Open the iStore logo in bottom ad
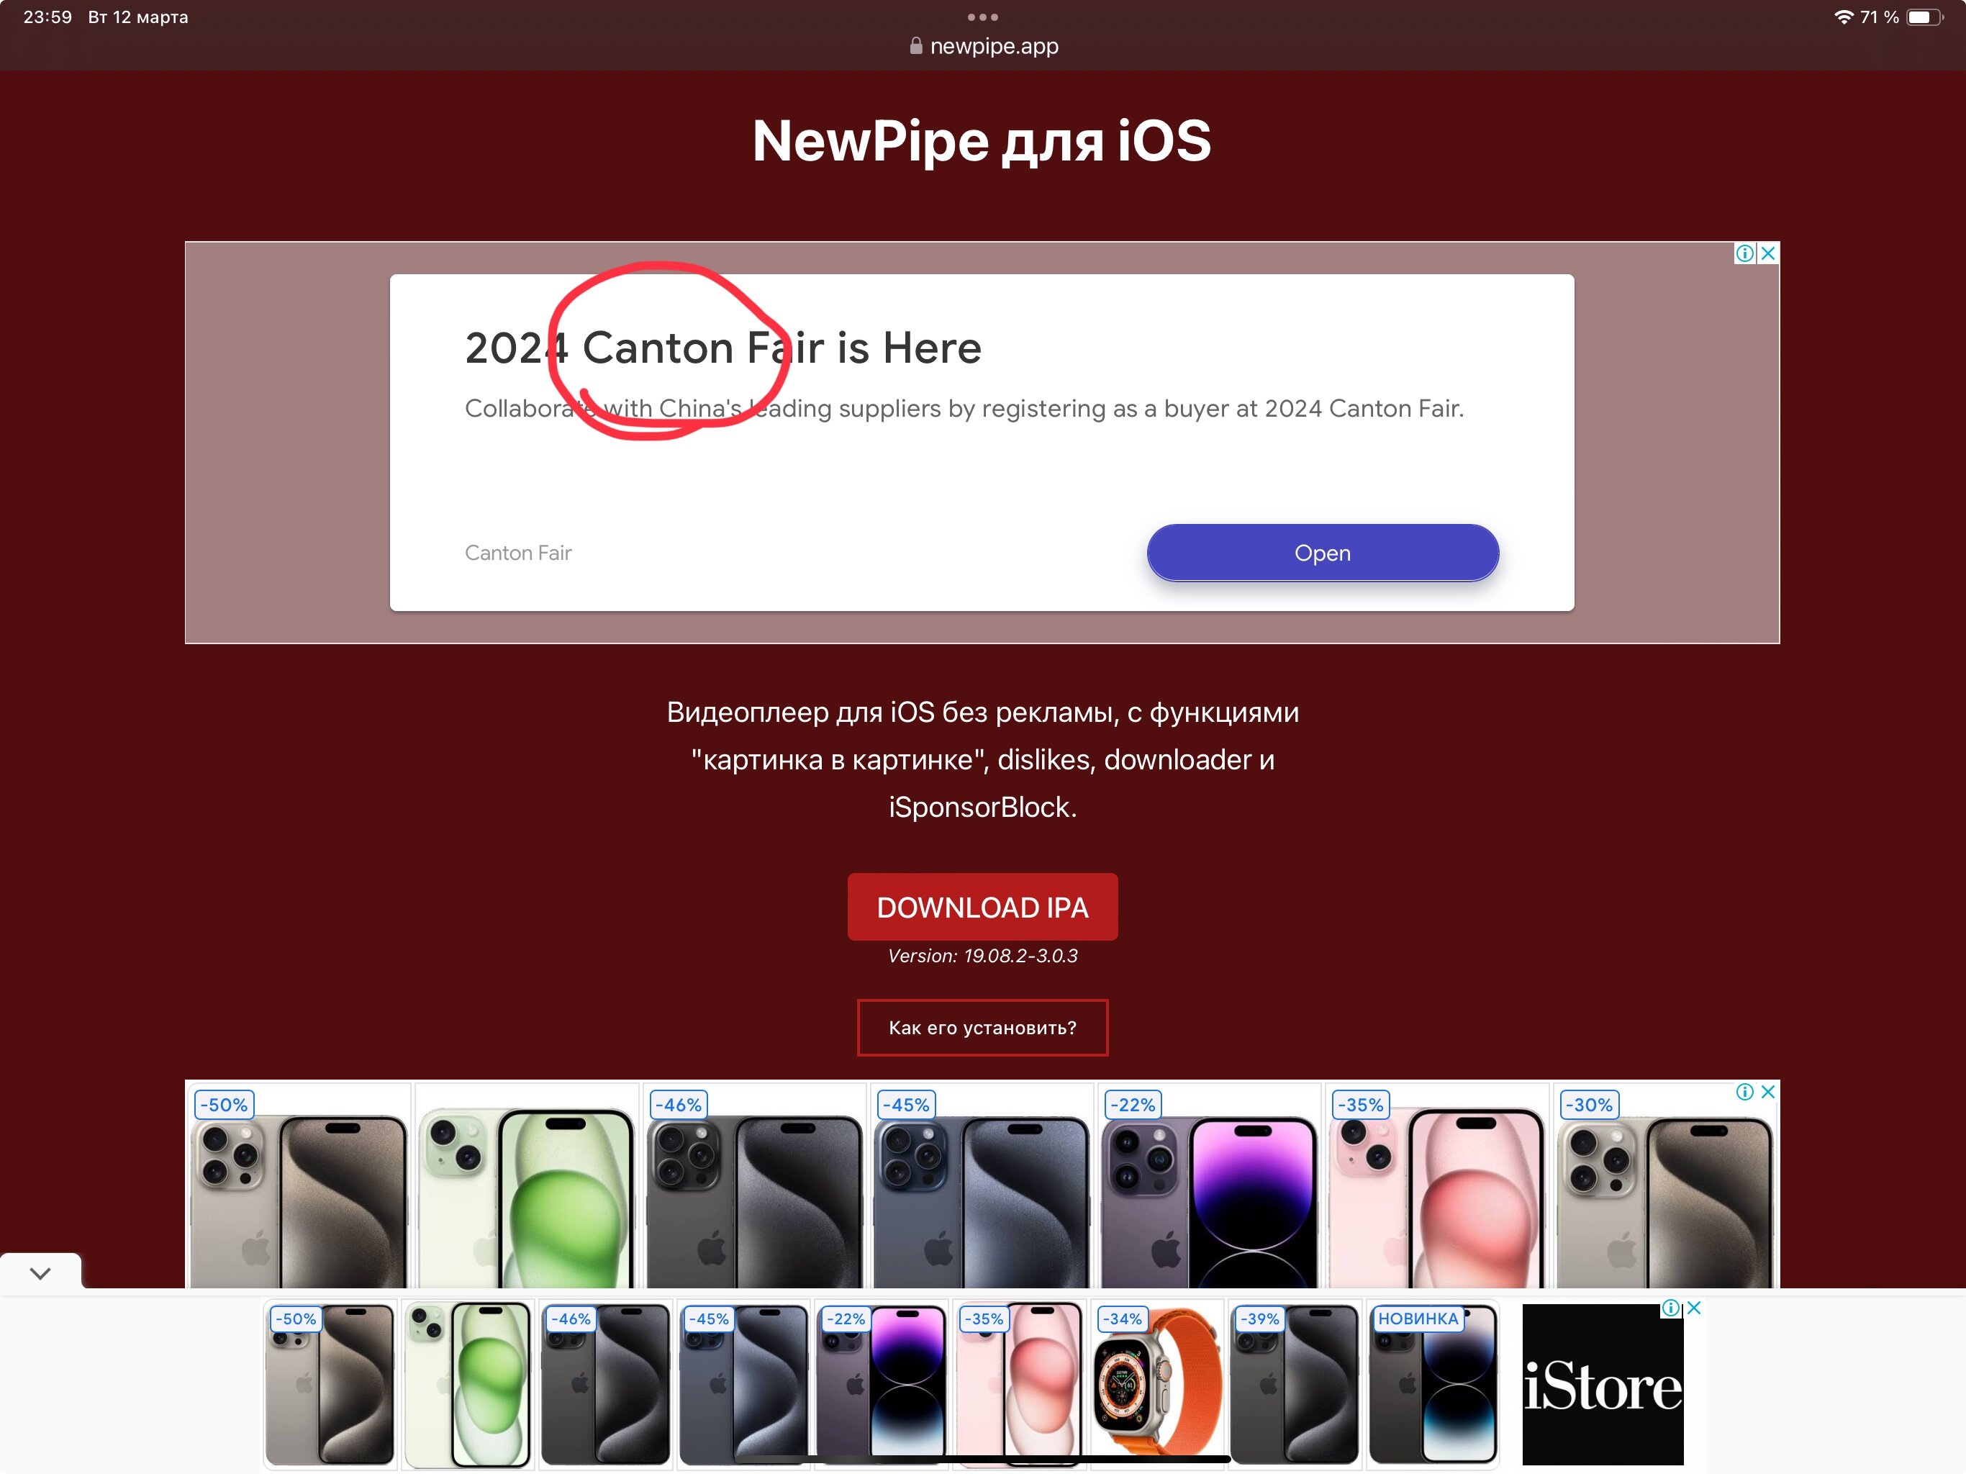Screen dimensions: 1966x1474 1603,1384
